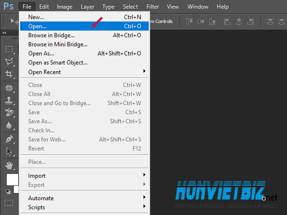Screen dimensions: 287x215
Task: Open the Type menu
Action: tap(109, 7)
